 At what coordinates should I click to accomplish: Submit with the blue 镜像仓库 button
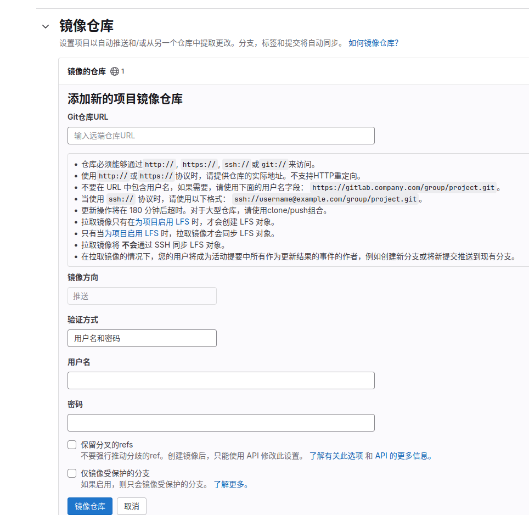(90, 506)
